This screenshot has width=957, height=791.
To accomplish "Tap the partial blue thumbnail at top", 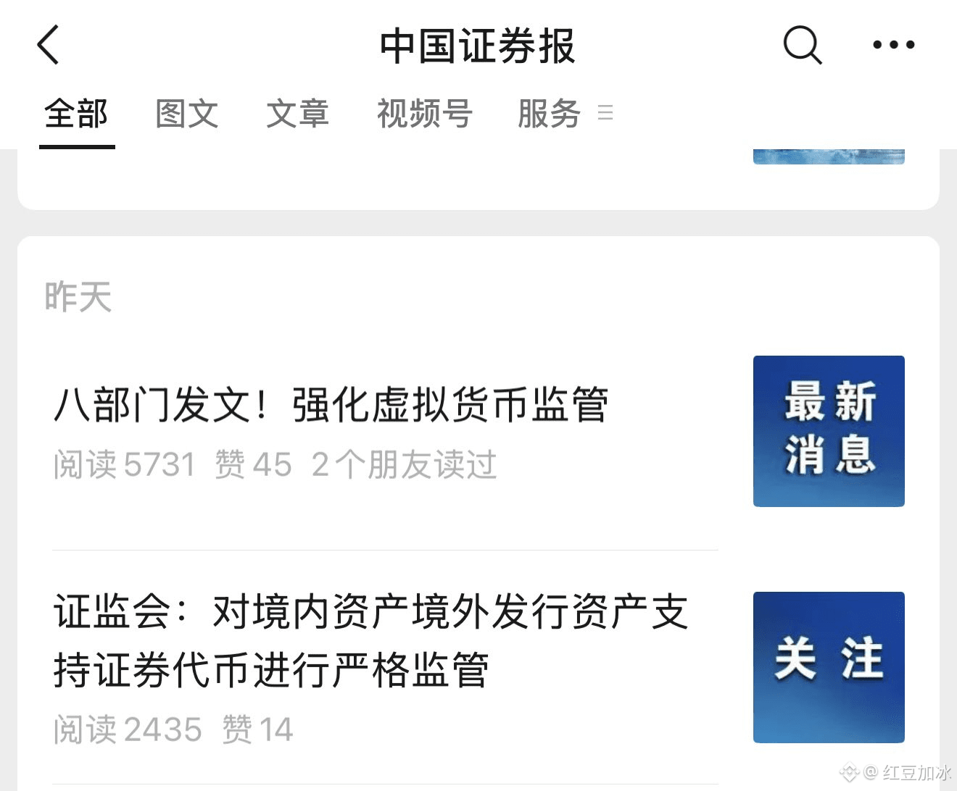I will pyautogui.click(x=829, y=156).
